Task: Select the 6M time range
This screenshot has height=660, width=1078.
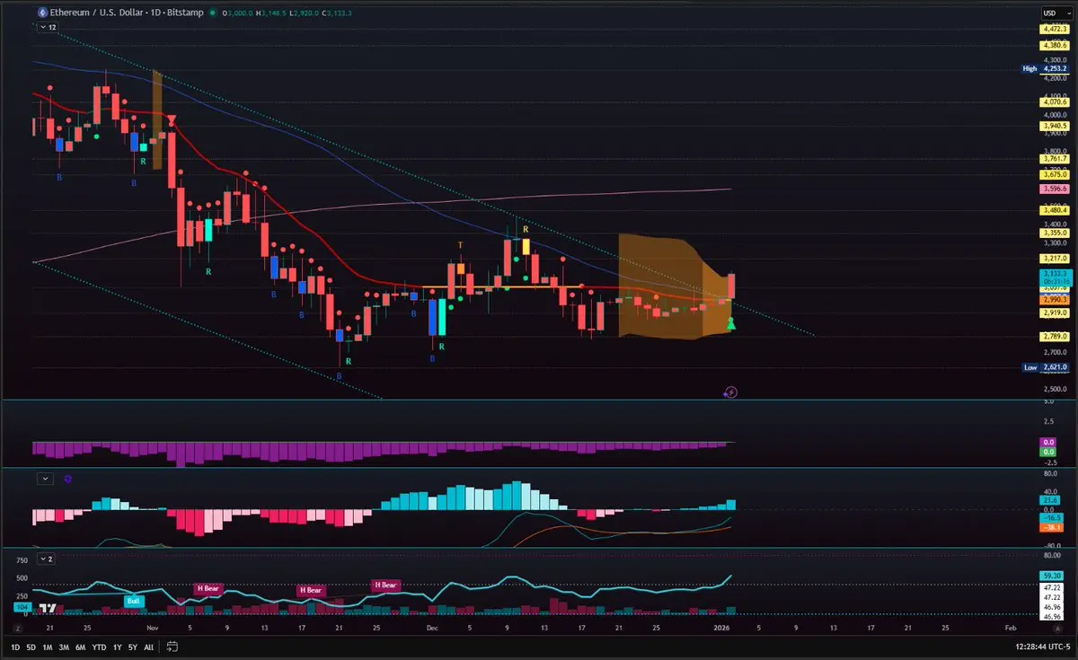Action: (81, 647)
